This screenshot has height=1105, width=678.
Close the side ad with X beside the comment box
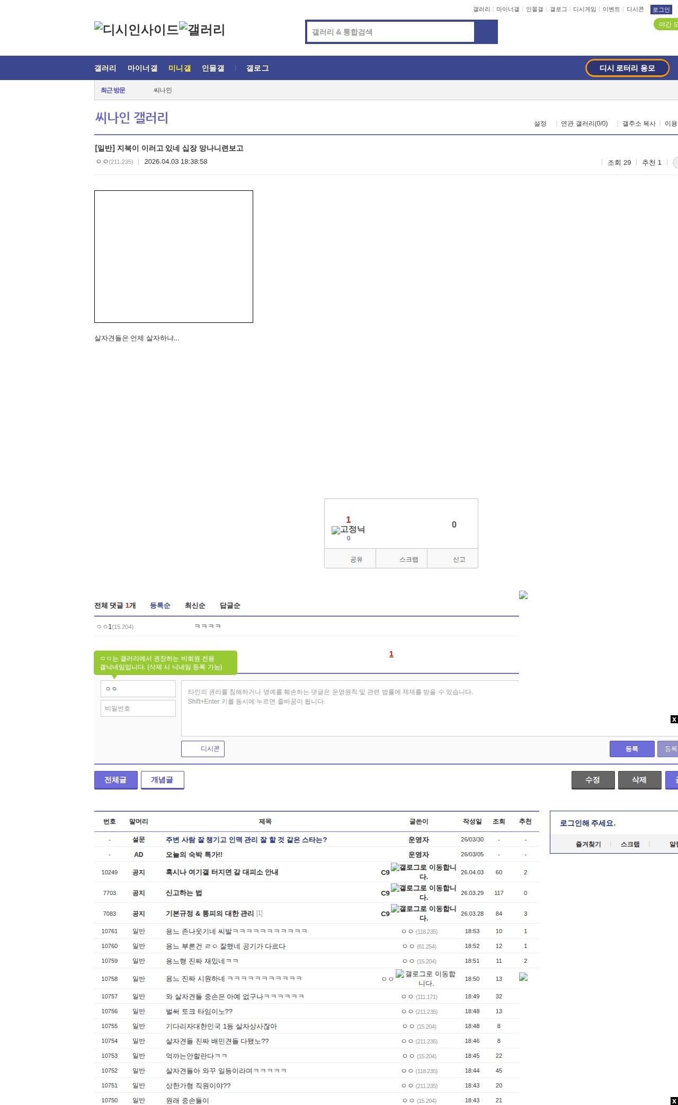674,719
